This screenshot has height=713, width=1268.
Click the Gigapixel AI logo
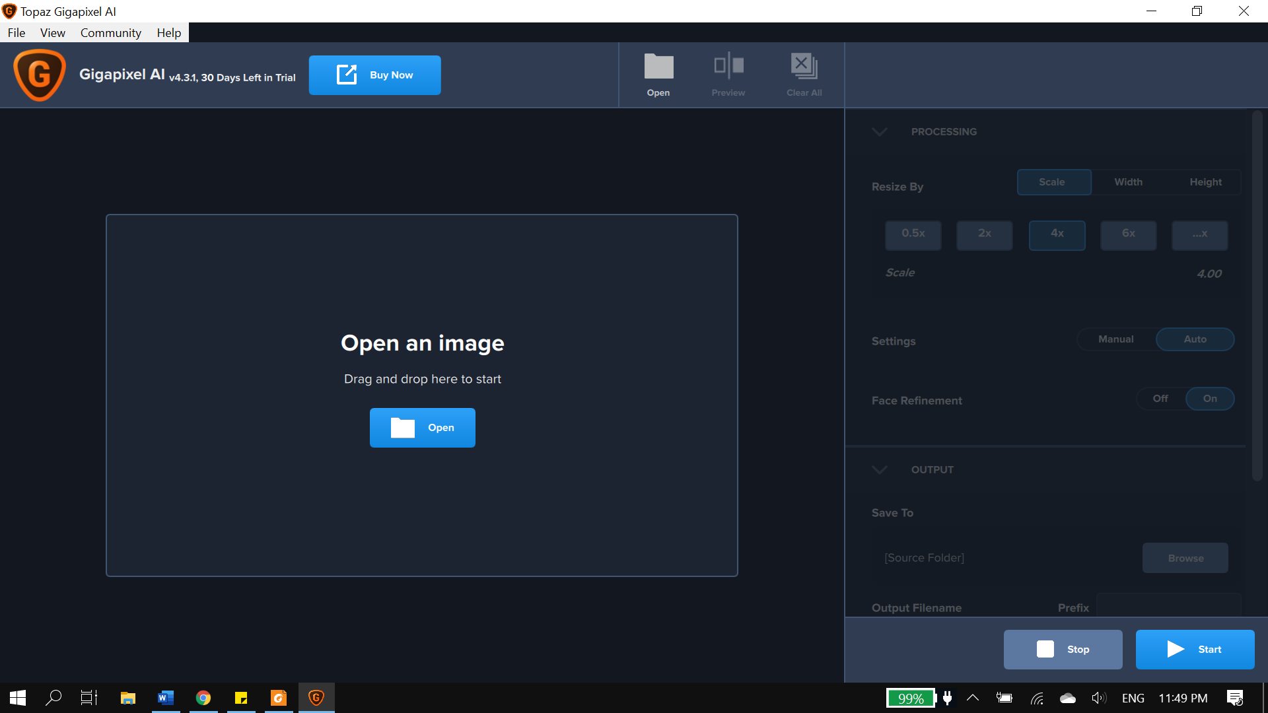pos(40,75)
